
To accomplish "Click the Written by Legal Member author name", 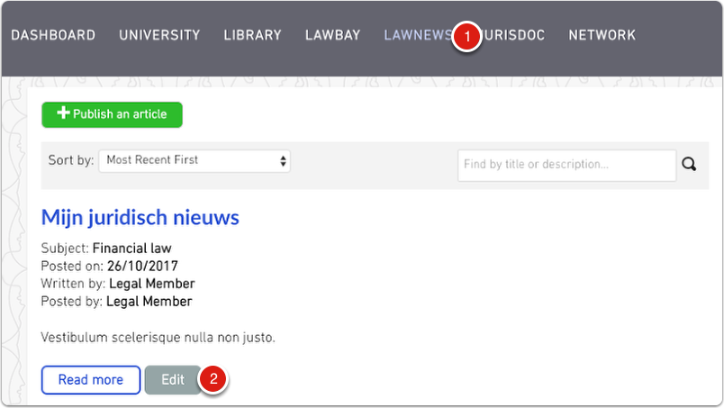I will [151, 284].
